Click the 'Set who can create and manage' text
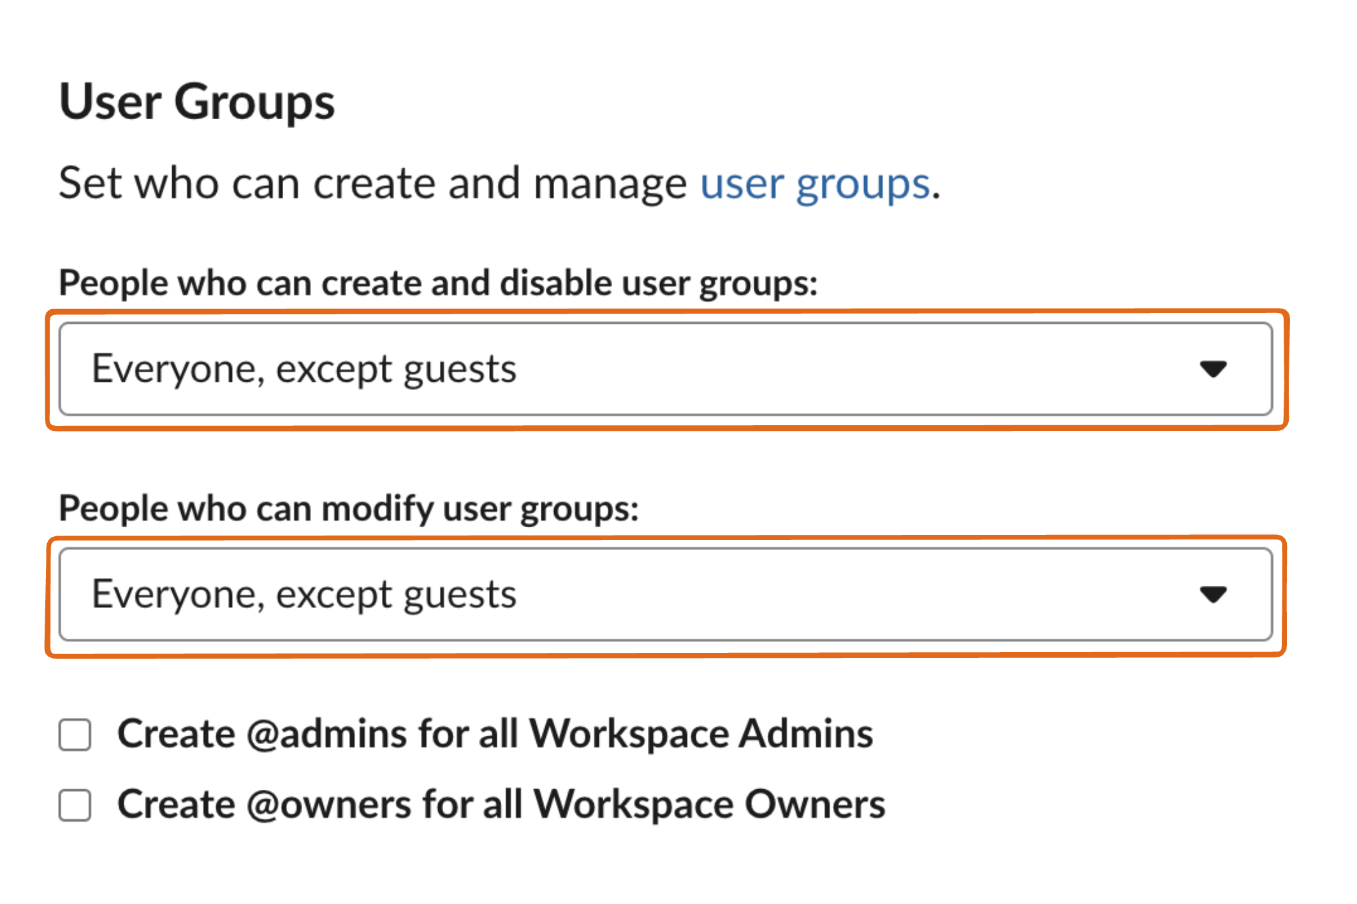 (372, 184)
